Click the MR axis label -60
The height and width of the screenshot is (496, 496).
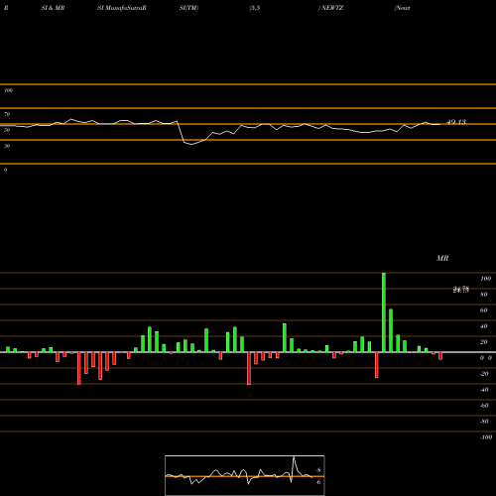(x=484, y=406)
